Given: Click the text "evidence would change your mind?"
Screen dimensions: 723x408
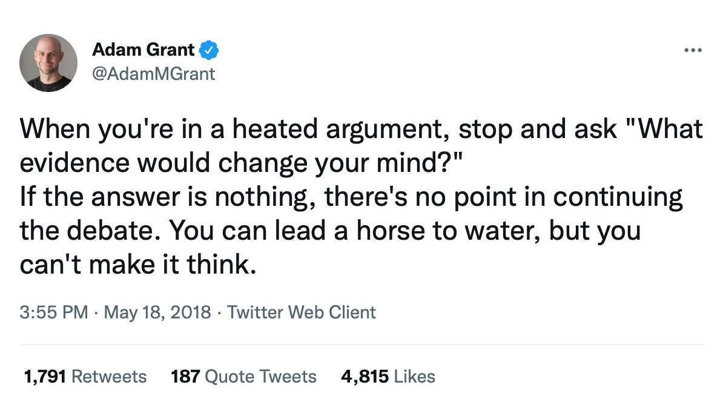Looking at the screenshot, I should coord(242,164).
